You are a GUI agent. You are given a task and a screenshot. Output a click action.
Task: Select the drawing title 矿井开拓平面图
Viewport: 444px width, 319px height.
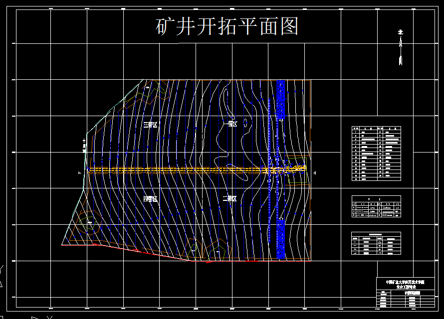click(227, 26)
